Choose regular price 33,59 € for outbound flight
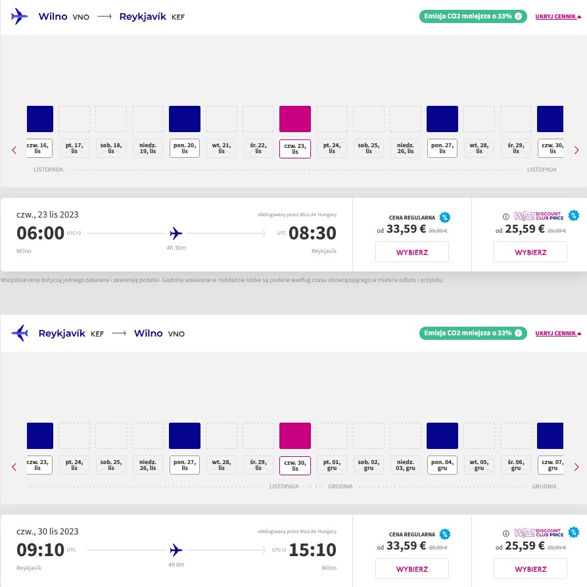 (x=411, y=252)
